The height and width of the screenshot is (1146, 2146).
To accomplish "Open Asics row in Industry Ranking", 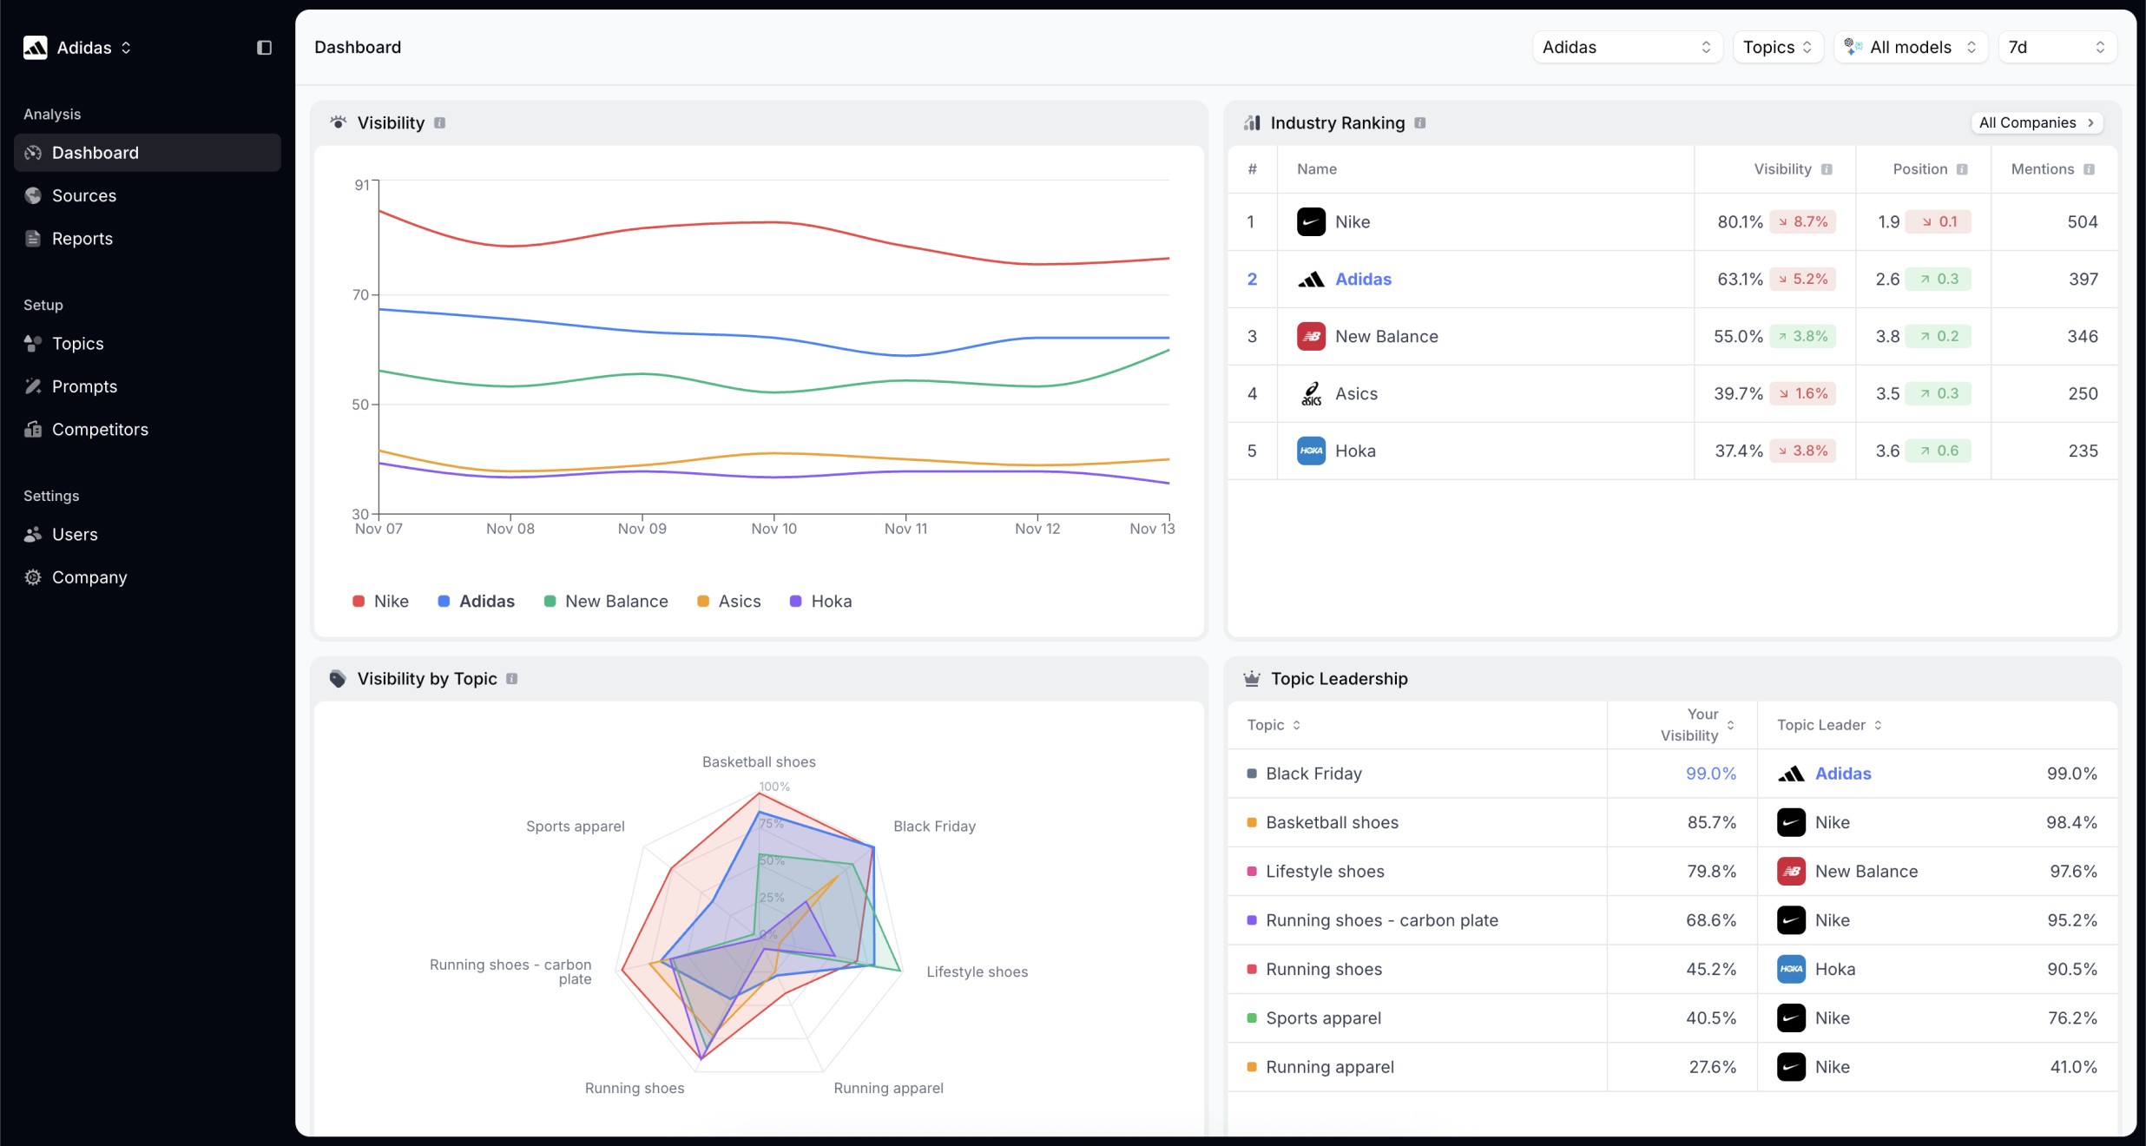I will coord(1673,394).
